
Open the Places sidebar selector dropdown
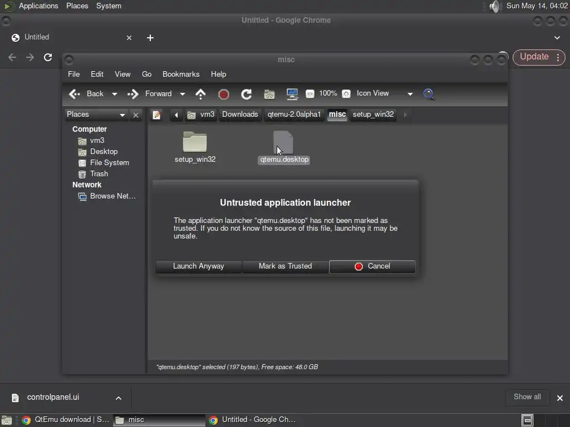(96, 115)
